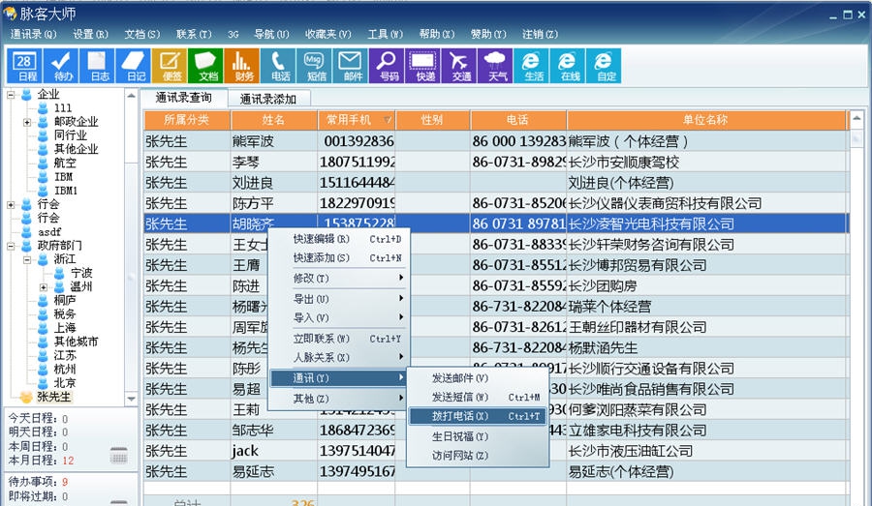The image size is (872, 506).
Task: Click the 电话 column header
Action: 518,120
